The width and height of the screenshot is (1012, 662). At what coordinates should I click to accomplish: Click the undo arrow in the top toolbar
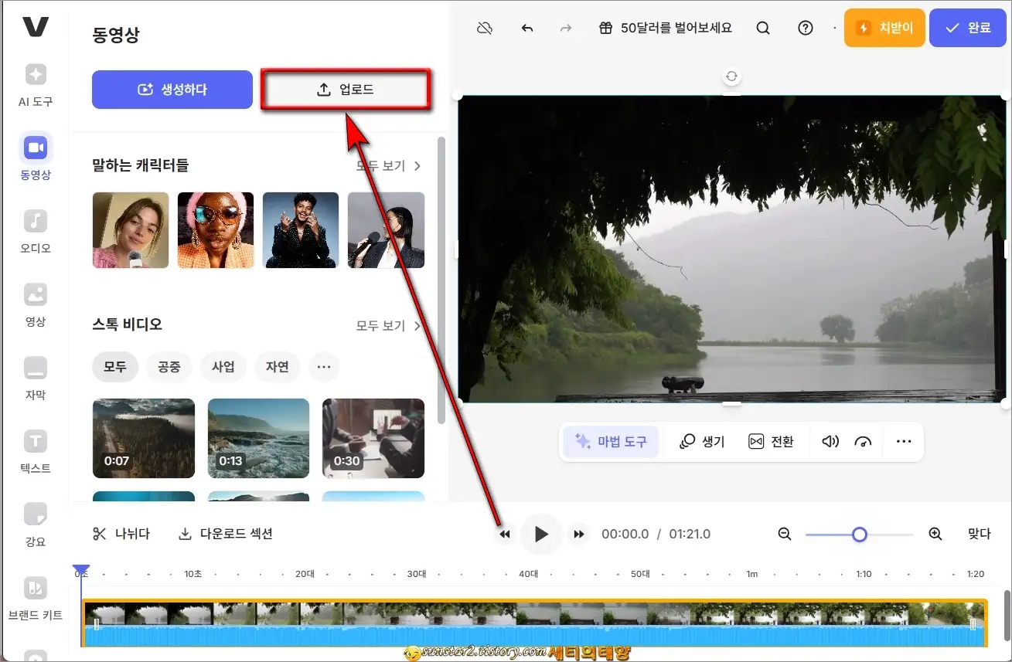point(526,27)
